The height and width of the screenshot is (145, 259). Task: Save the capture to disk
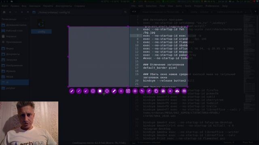click(x=163, y=91)
